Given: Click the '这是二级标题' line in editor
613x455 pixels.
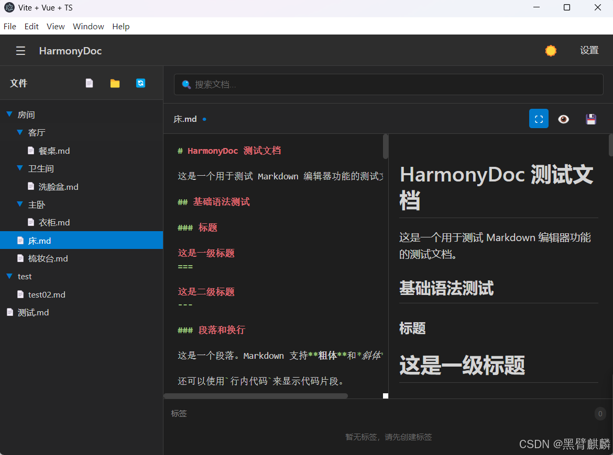Looking at the screenshot, I should (x=206, y=291).
